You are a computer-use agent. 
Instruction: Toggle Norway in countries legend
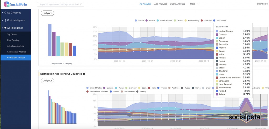point(141,92)
